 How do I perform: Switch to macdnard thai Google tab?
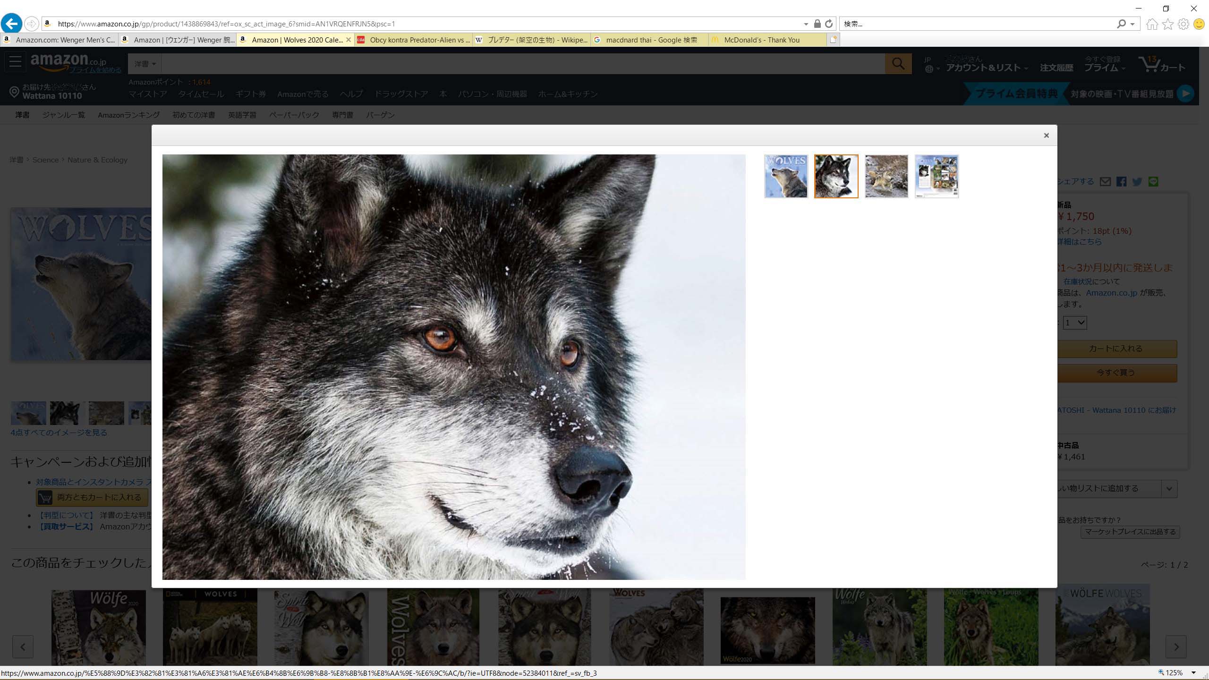click(x=650, y=40)
